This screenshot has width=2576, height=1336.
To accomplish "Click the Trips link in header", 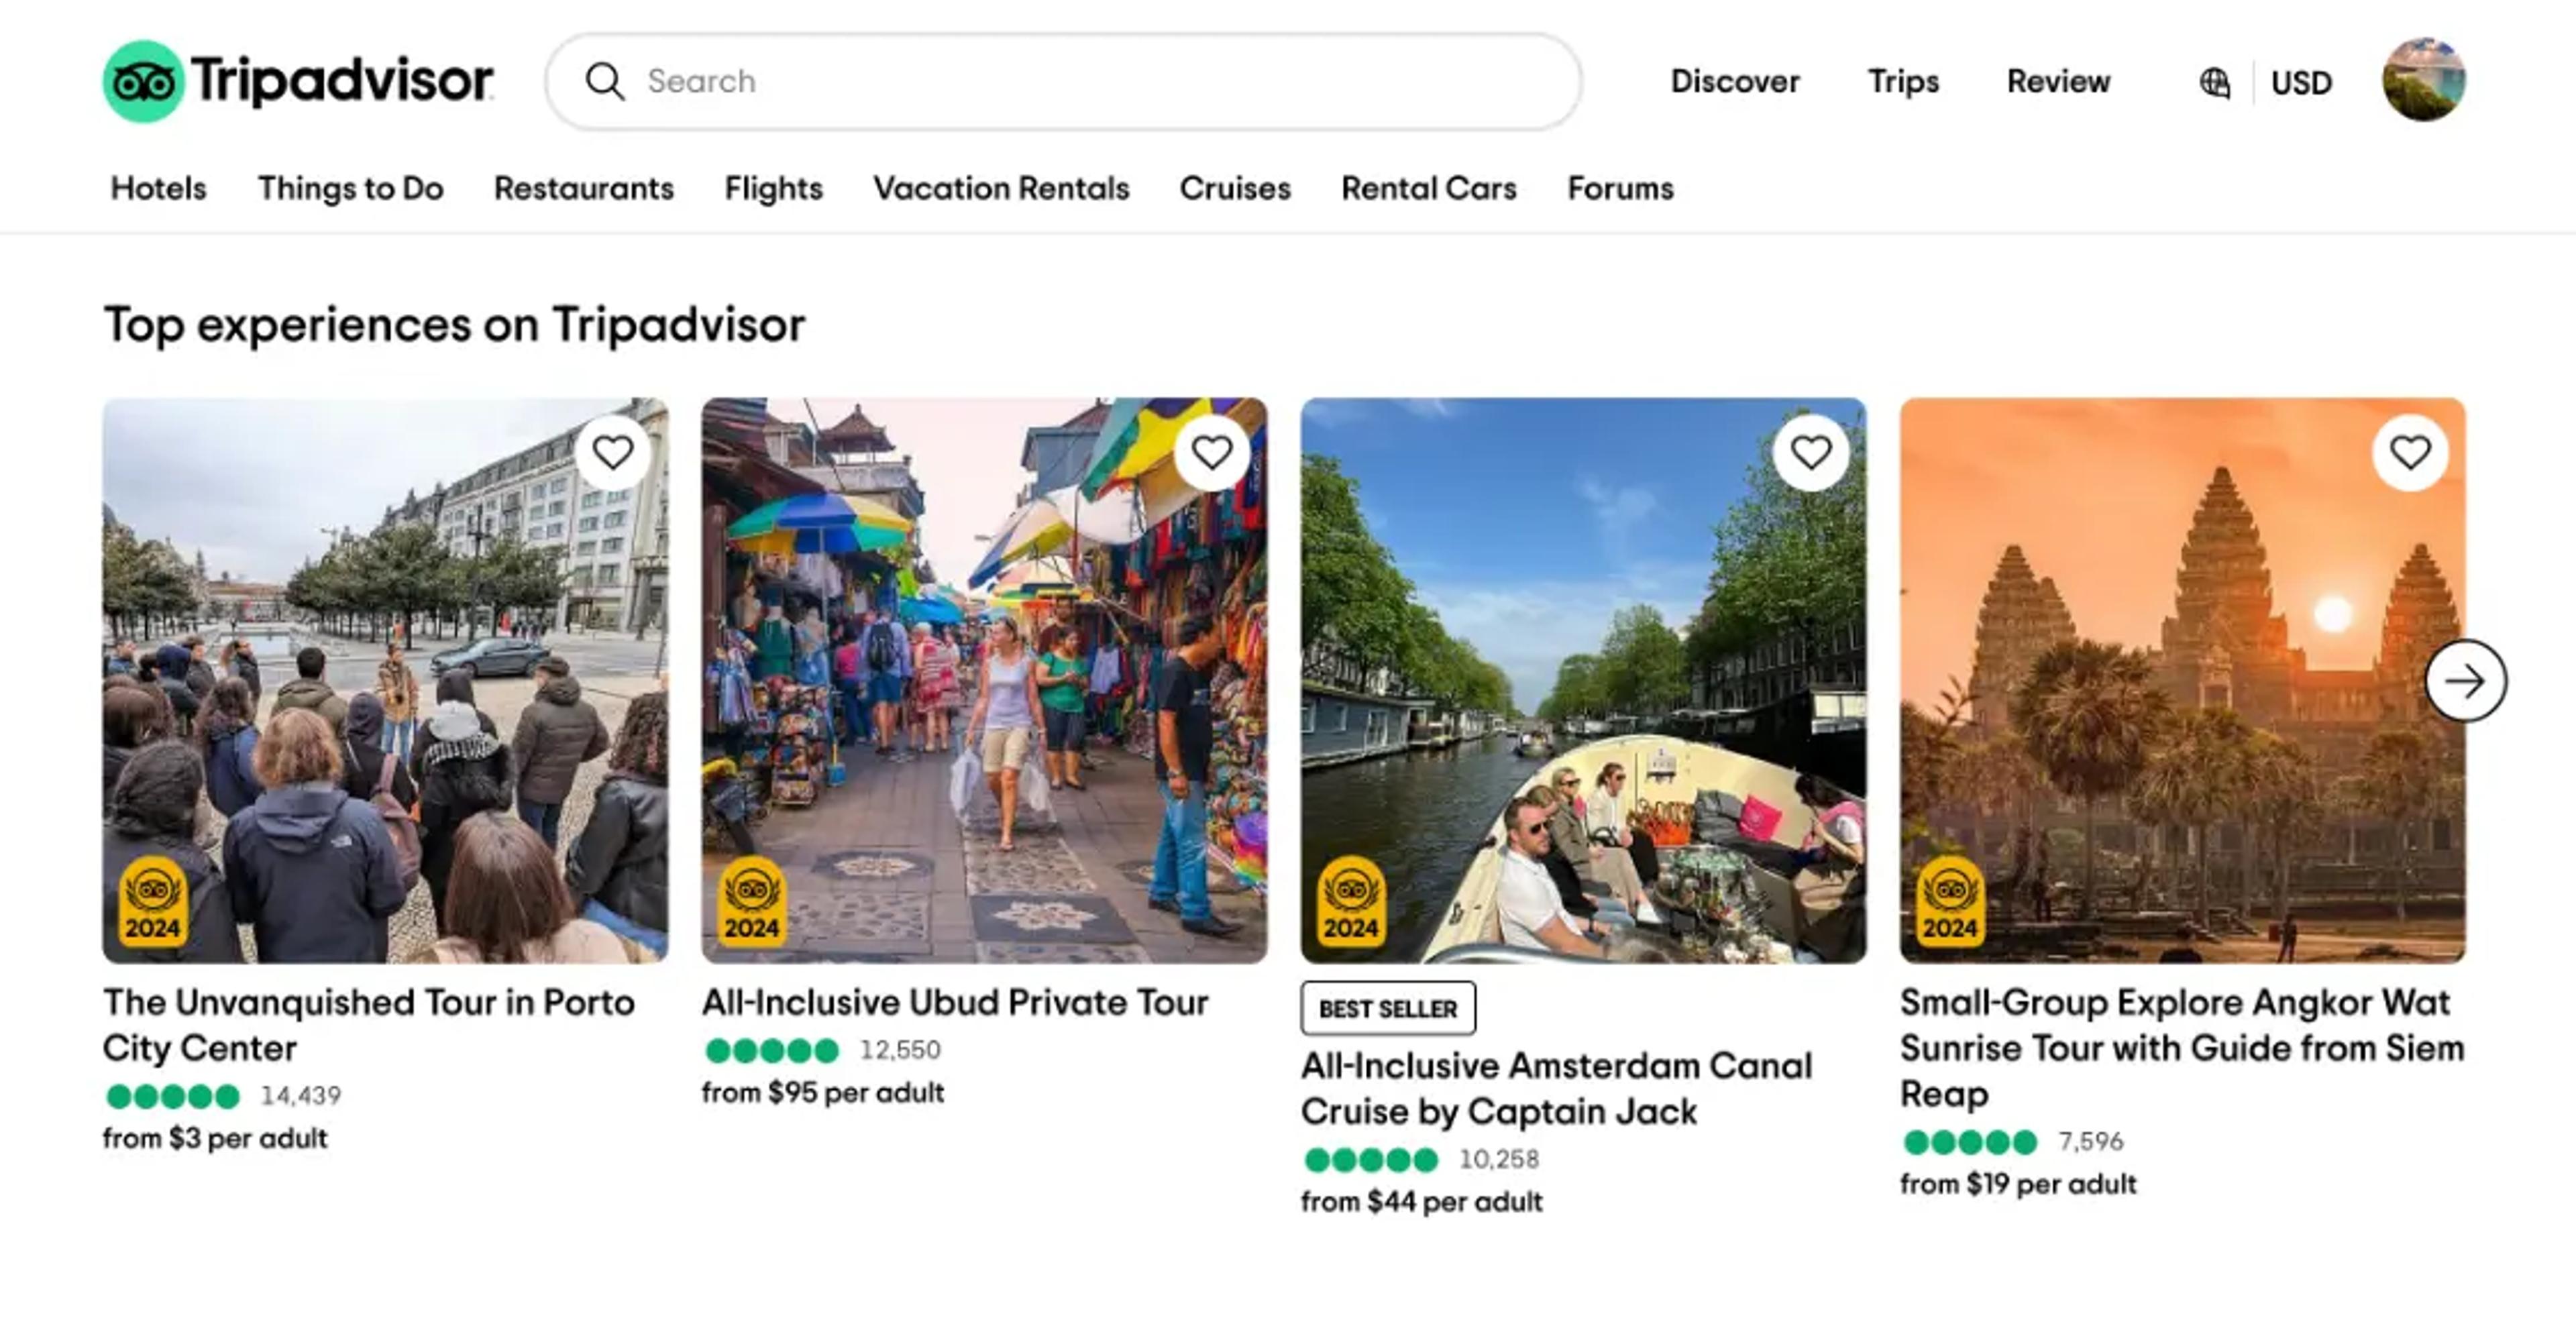I will [1903, 81].
